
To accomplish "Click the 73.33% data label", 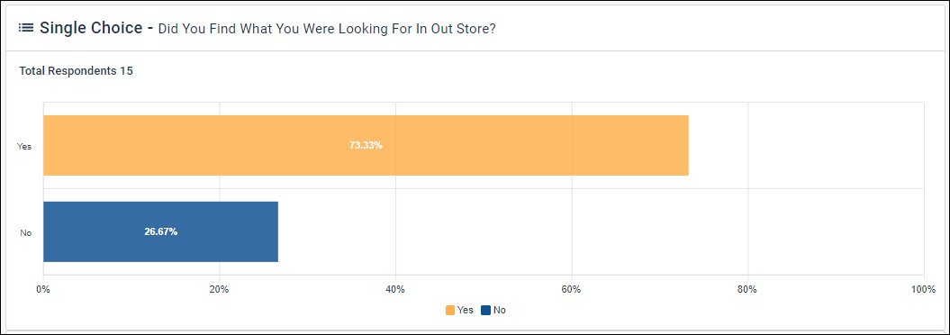I will coord(366,145).
